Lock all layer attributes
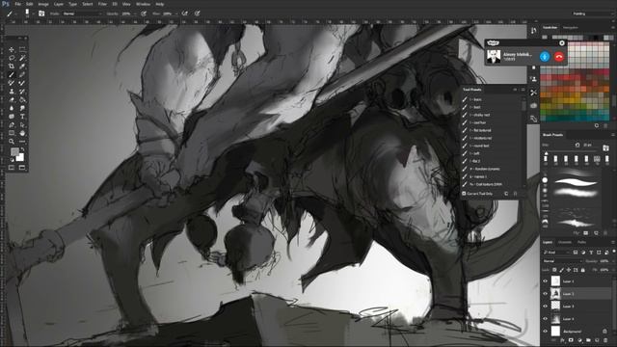 click(582, 270)
